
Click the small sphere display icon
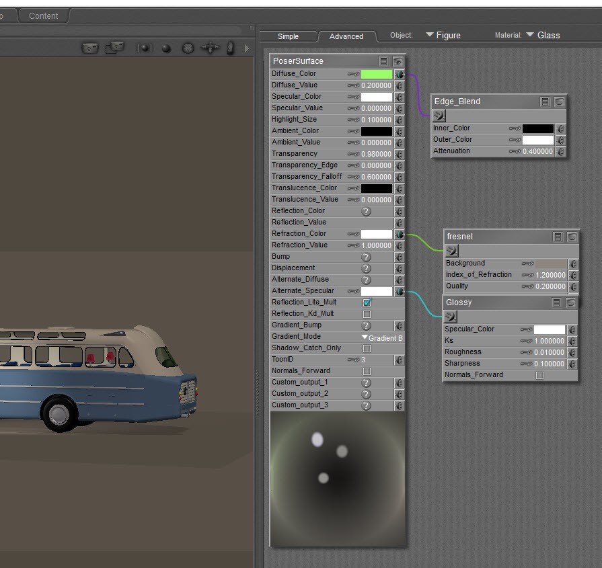point(166,48)
